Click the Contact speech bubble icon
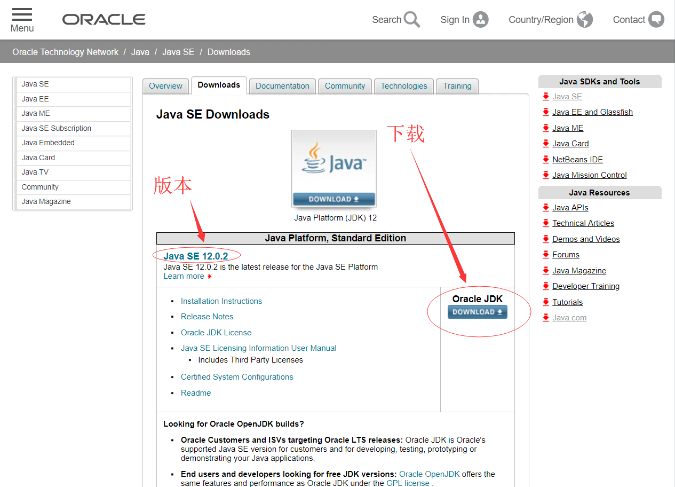Viewport: 675px width, 487px height. [x=656, y=20]
